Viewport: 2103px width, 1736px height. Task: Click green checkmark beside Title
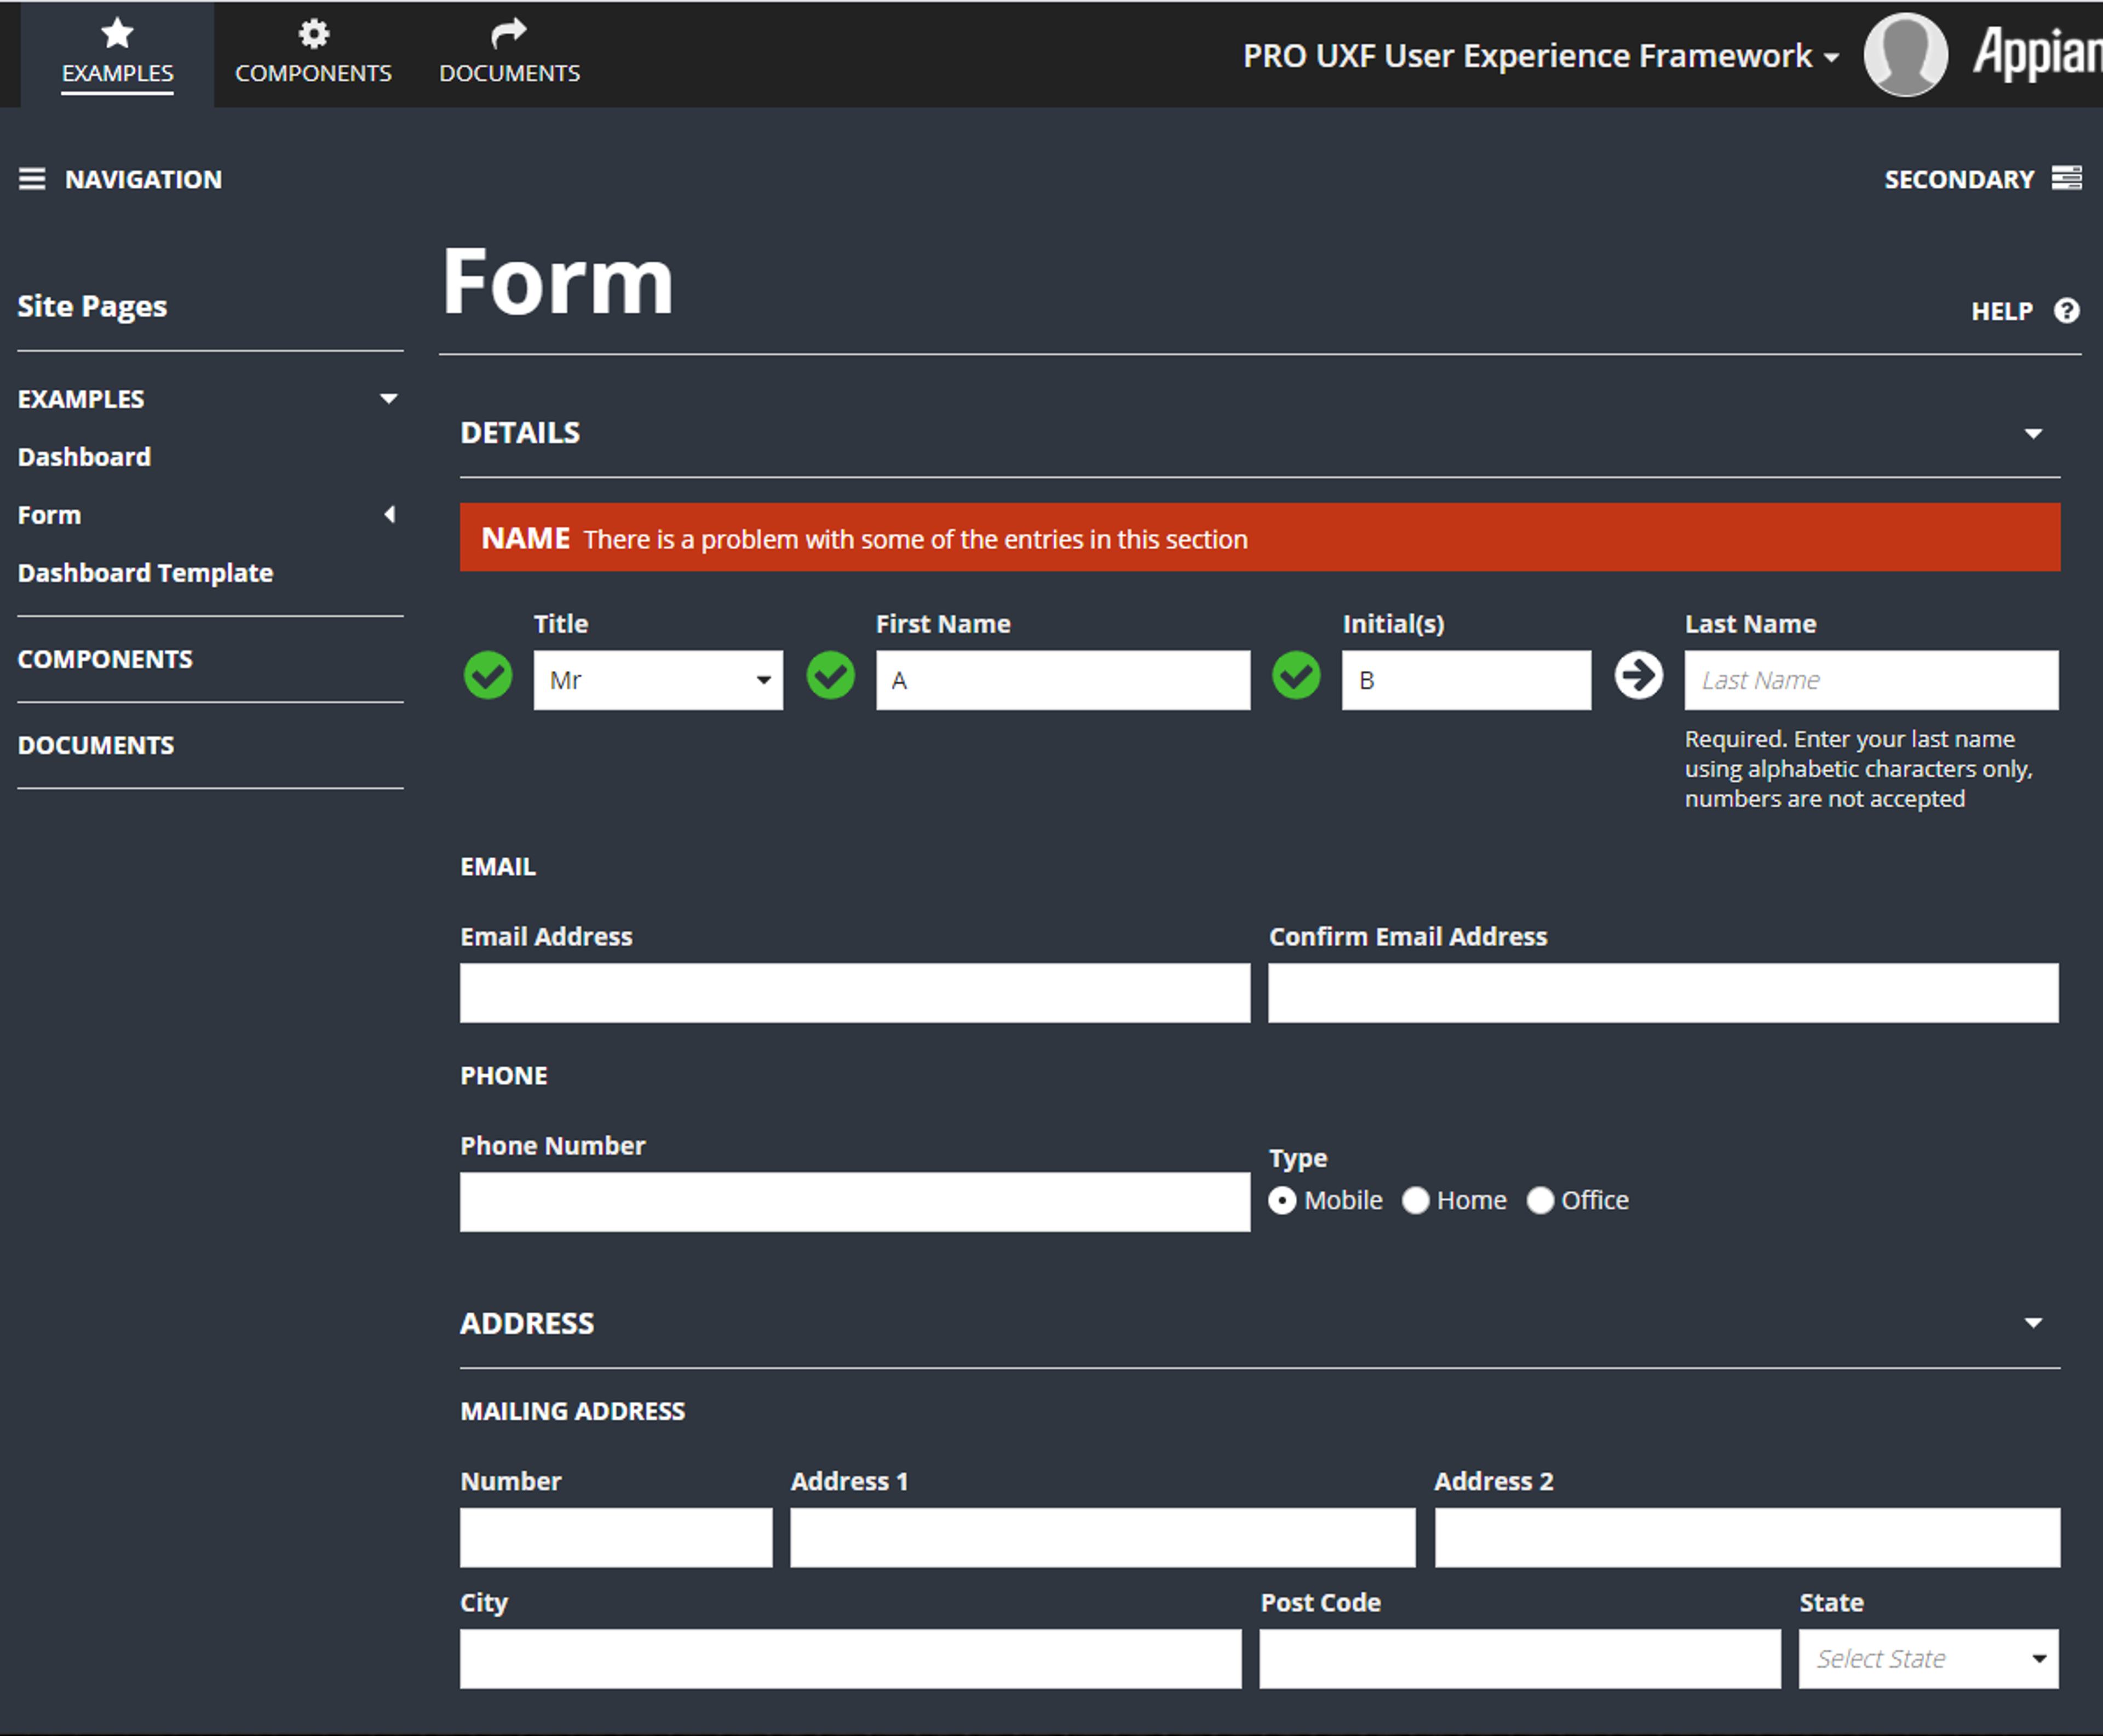coord(488,676)
